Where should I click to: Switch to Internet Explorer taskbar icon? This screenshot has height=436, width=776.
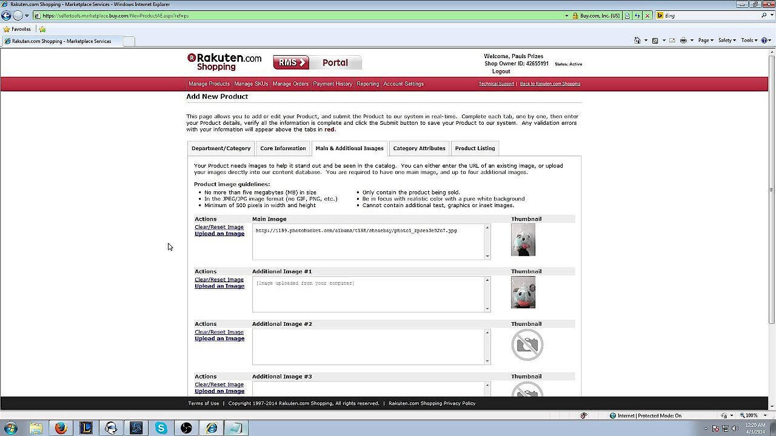[x=212, y=428]
